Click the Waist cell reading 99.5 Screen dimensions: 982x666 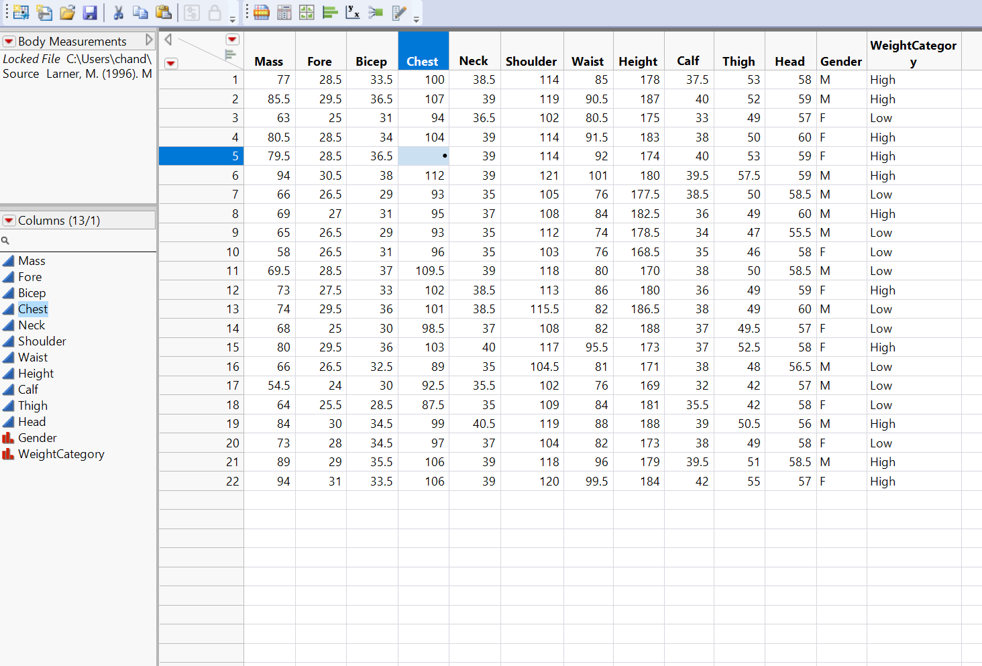click(x=588, y=482)
